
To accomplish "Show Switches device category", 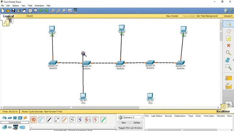I will coord(10,118).
